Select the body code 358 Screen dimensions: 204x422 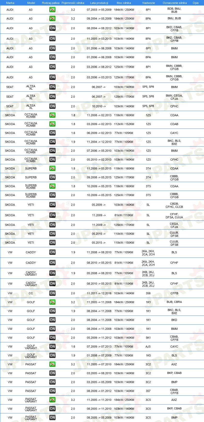pyautogui.click(x=148, y=293)
